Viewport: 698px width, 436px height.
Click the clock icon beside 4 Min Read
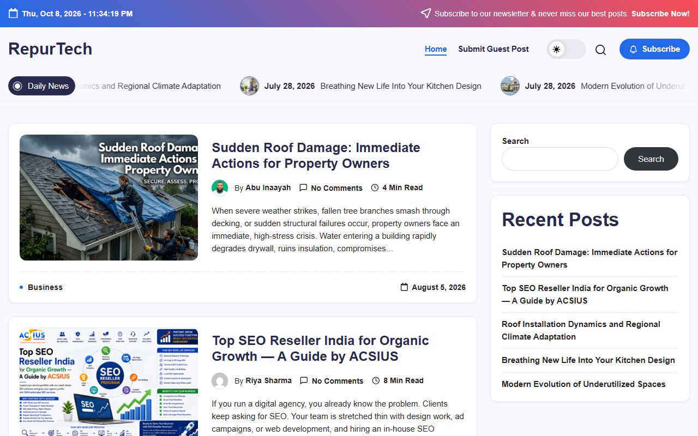click(375, 188)
